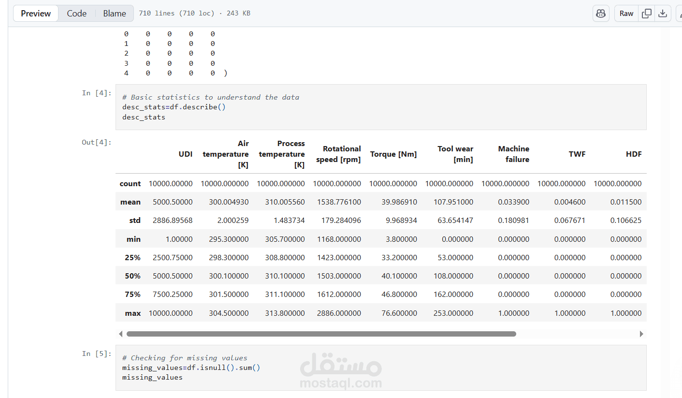Click the "75%" row label
The width and height of the screenshot is (682, 398).
click(x=133, y=295)
